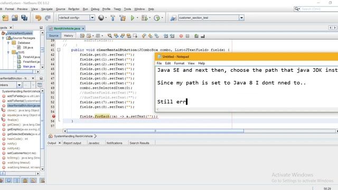Open the Debug Project dropdown arrow
Image resolution: width=338 pixels, height=190 pixels.
(x=150, y=18)
